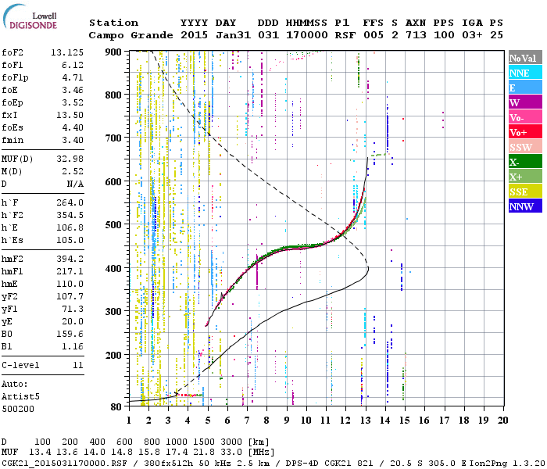Select the Vo- pink legend swatch

525,117
